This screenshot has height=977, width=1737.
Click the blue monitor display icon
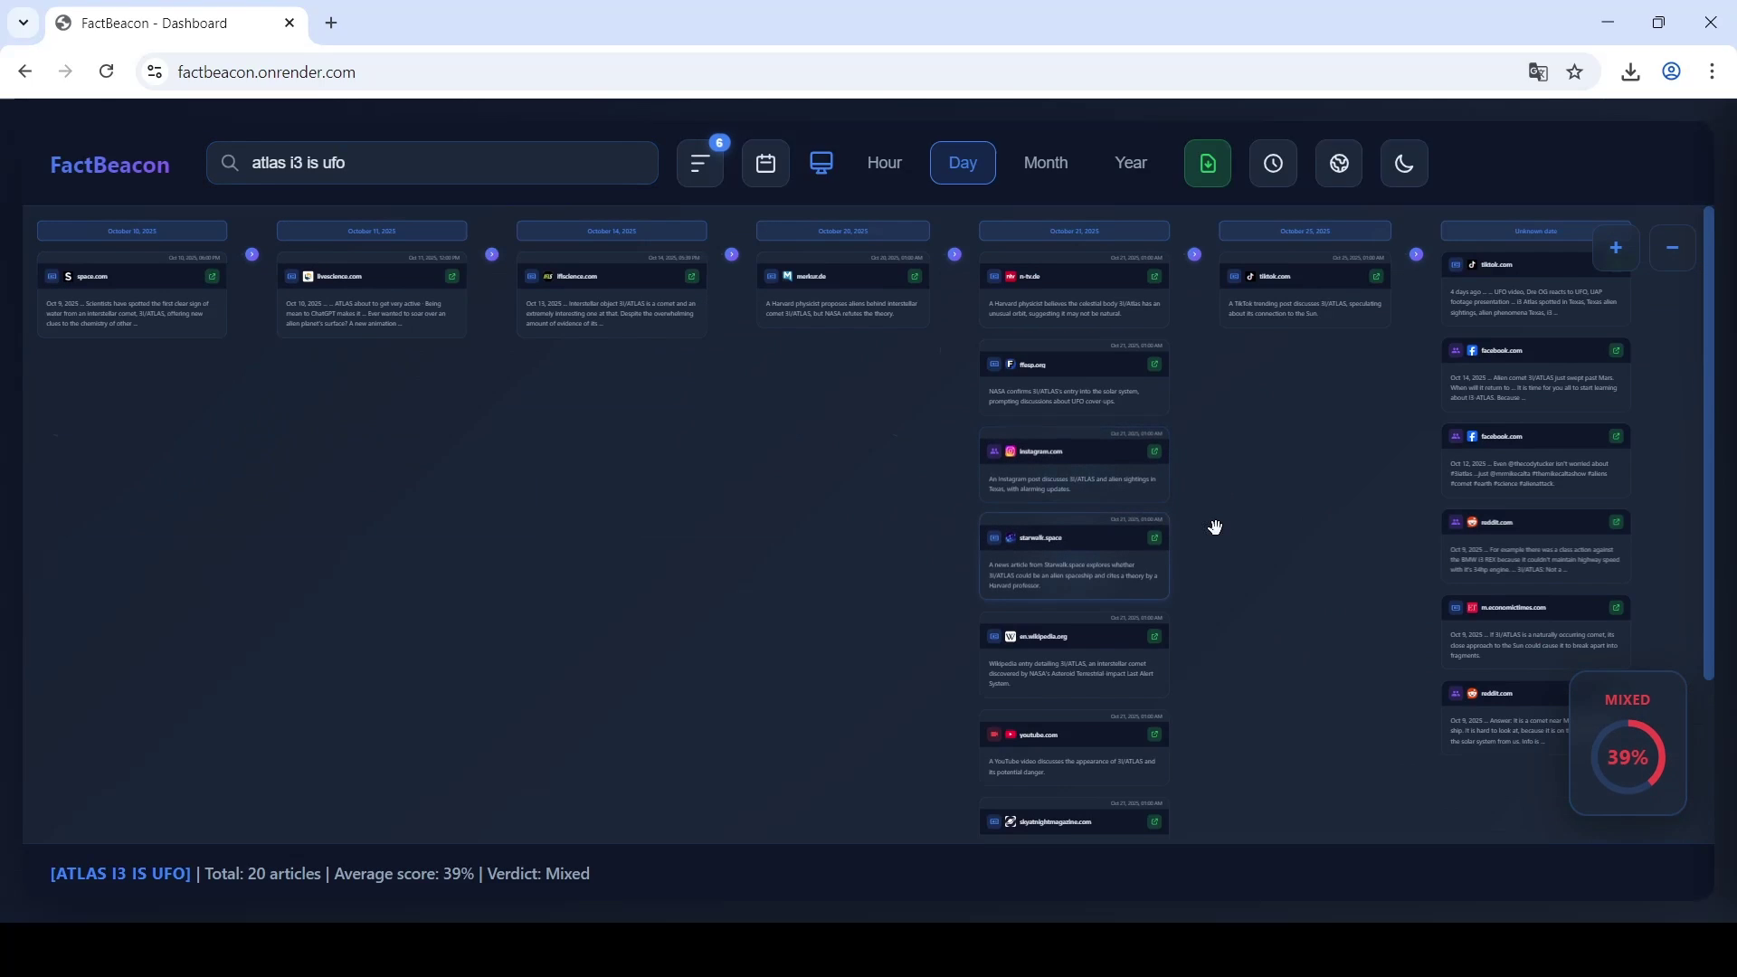(x=821, y=163)
